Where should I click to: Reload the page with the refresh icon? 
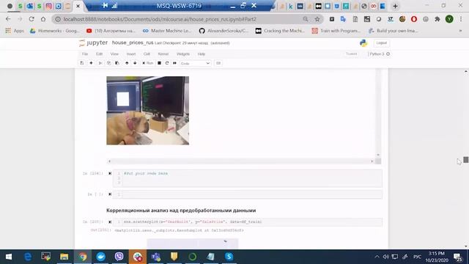pos(32,19)
